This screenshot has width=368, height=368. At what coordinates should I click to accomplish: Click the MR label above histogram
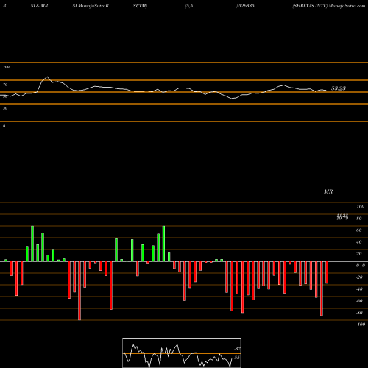click(328, 191)
